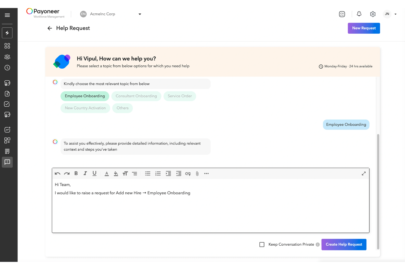405x270 pixels.
Task: Click Create Help Request
Action: [x=344, y=245]
